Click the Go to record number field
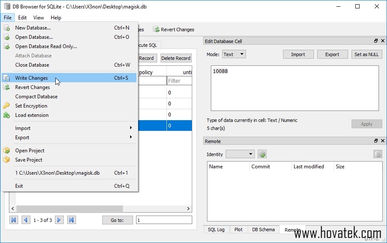The image size is (387, 243). click(164, 220)
